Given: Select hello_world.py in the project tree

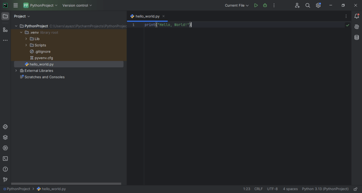Looking at the screenshot, I should [x=69, y=64].
